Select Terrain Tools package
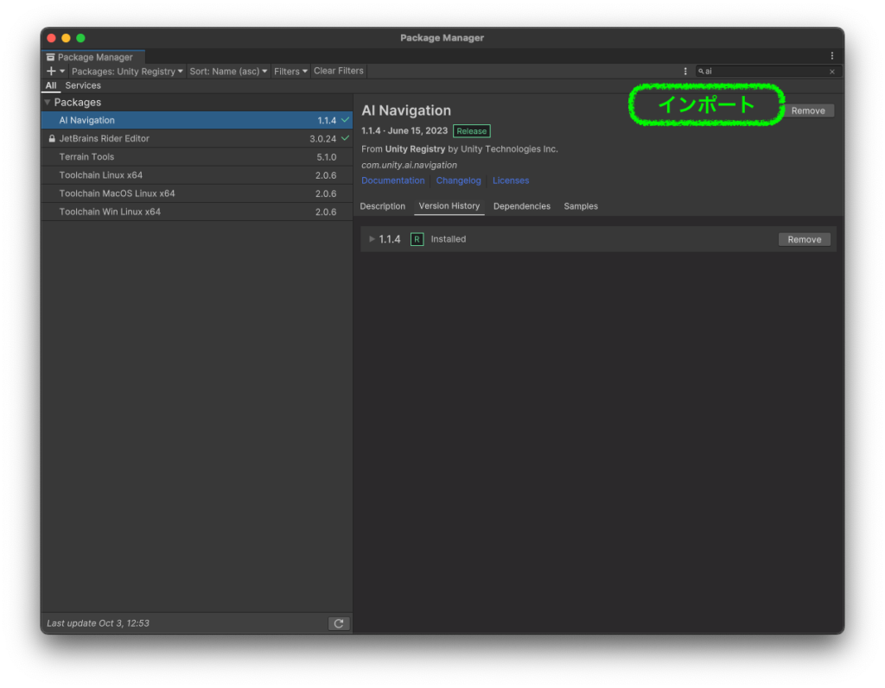Image resolution: width=885 pixels, height=688 pixels. point(196,157)
